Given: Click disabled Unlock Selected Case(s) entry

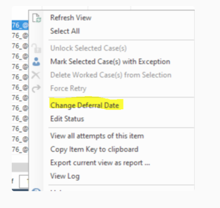Looking at the screenshot, I should click(88, 48).
